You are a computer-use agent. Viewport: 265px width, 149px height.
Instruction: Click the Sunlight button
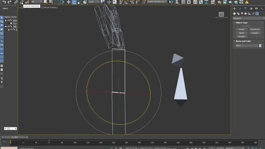pyautogui.click(x=255, y=33)
